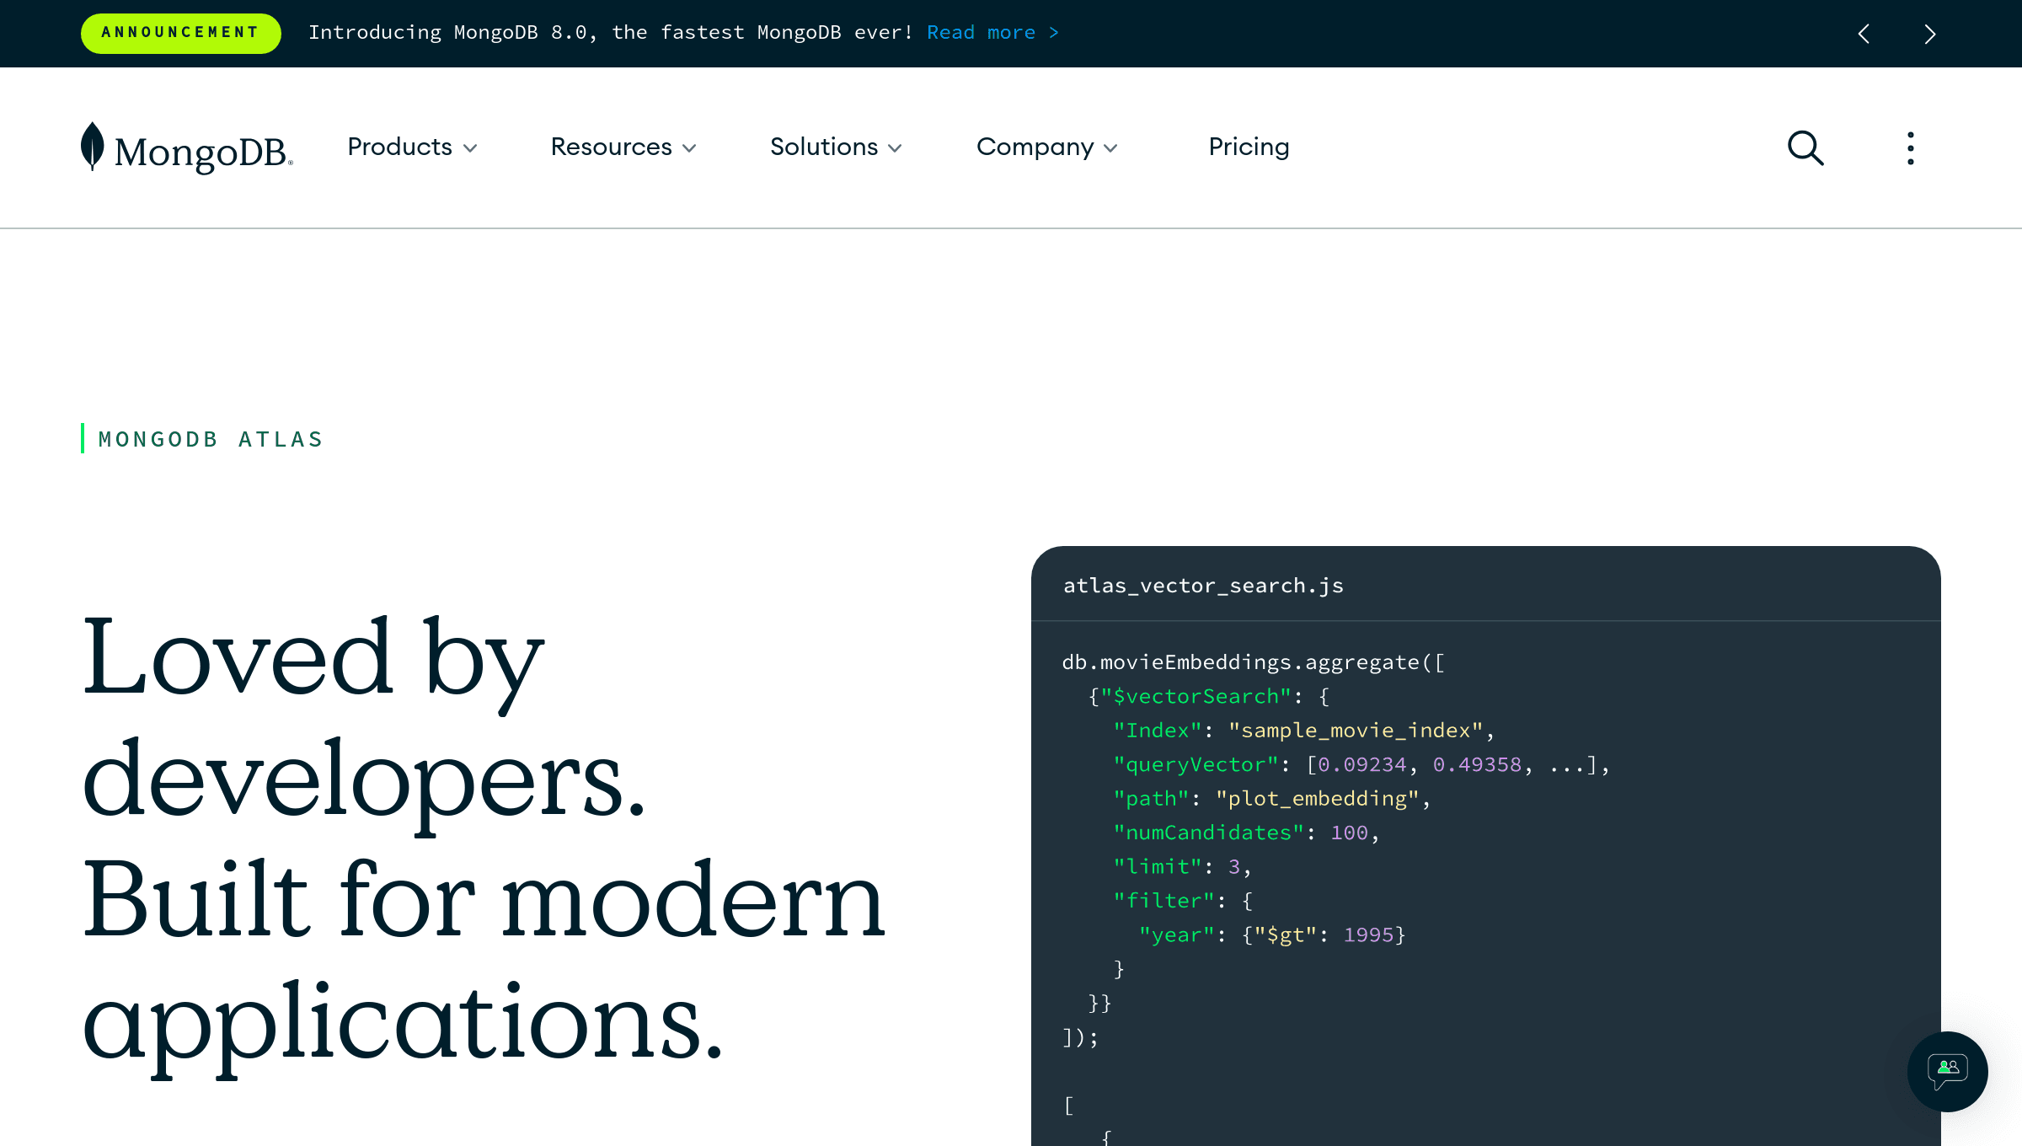Viewport: 2022px width, 1146px height.
Task: Expand the Resources dropdown menu
Action: tap(625, 146)
